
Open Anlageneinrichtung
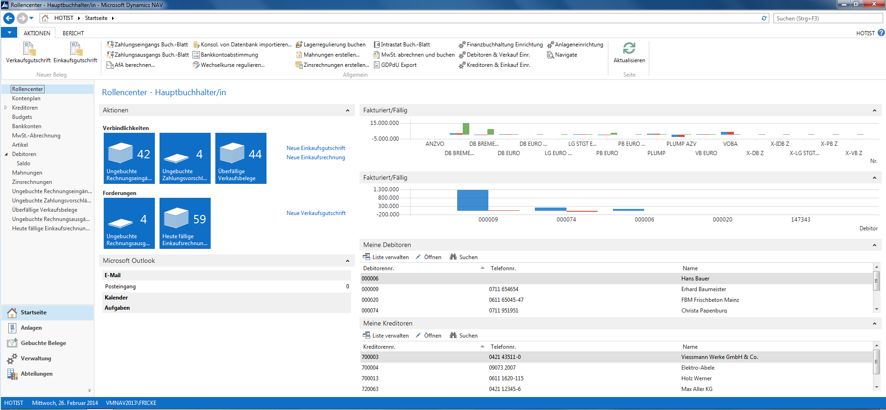575,45
